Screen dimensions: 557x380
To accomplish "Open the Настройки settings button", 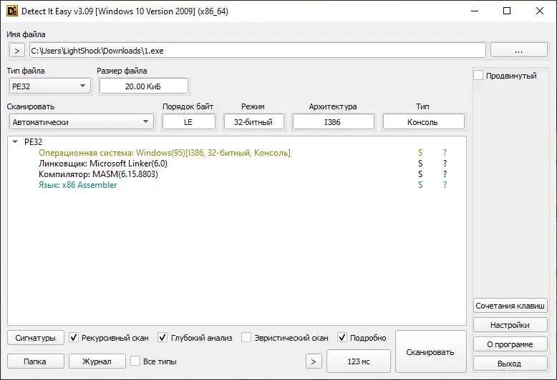I will tap(510, 325).
